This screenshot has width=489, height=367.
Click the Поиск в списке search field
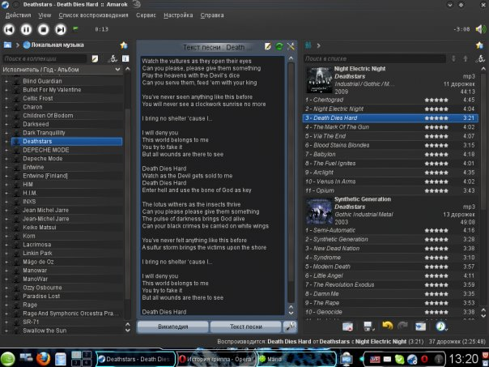coord(375,58)
